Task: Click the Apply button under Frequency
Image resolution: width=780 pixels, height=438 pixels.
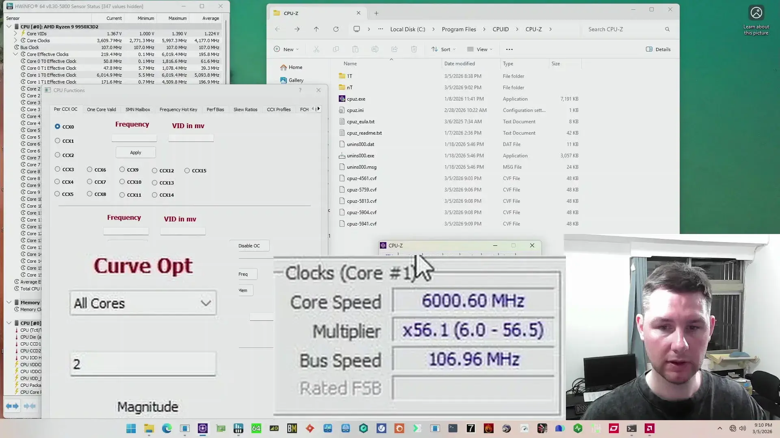Action: tap(136, 152)
